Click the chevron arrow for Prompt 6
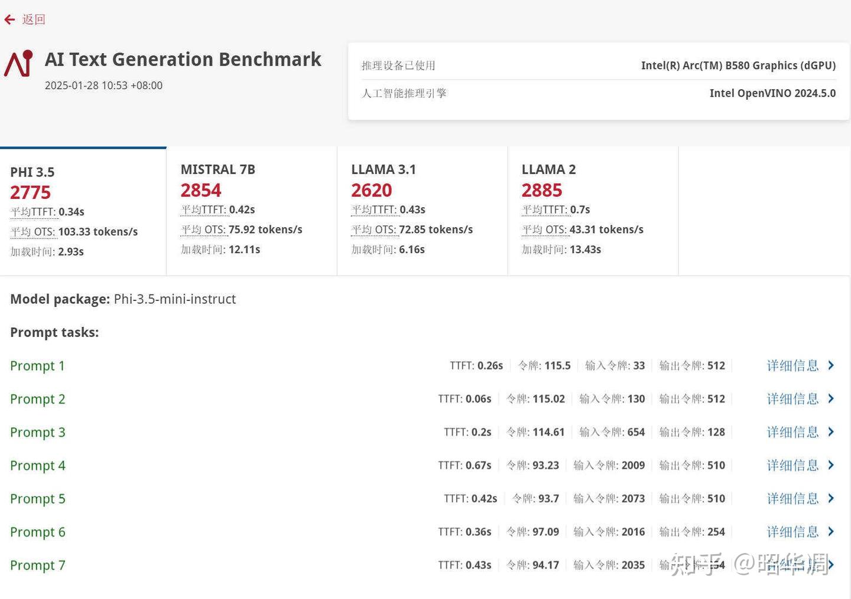Image resolution: width=851 pixels, height=599 pixels. coord(831,532)
